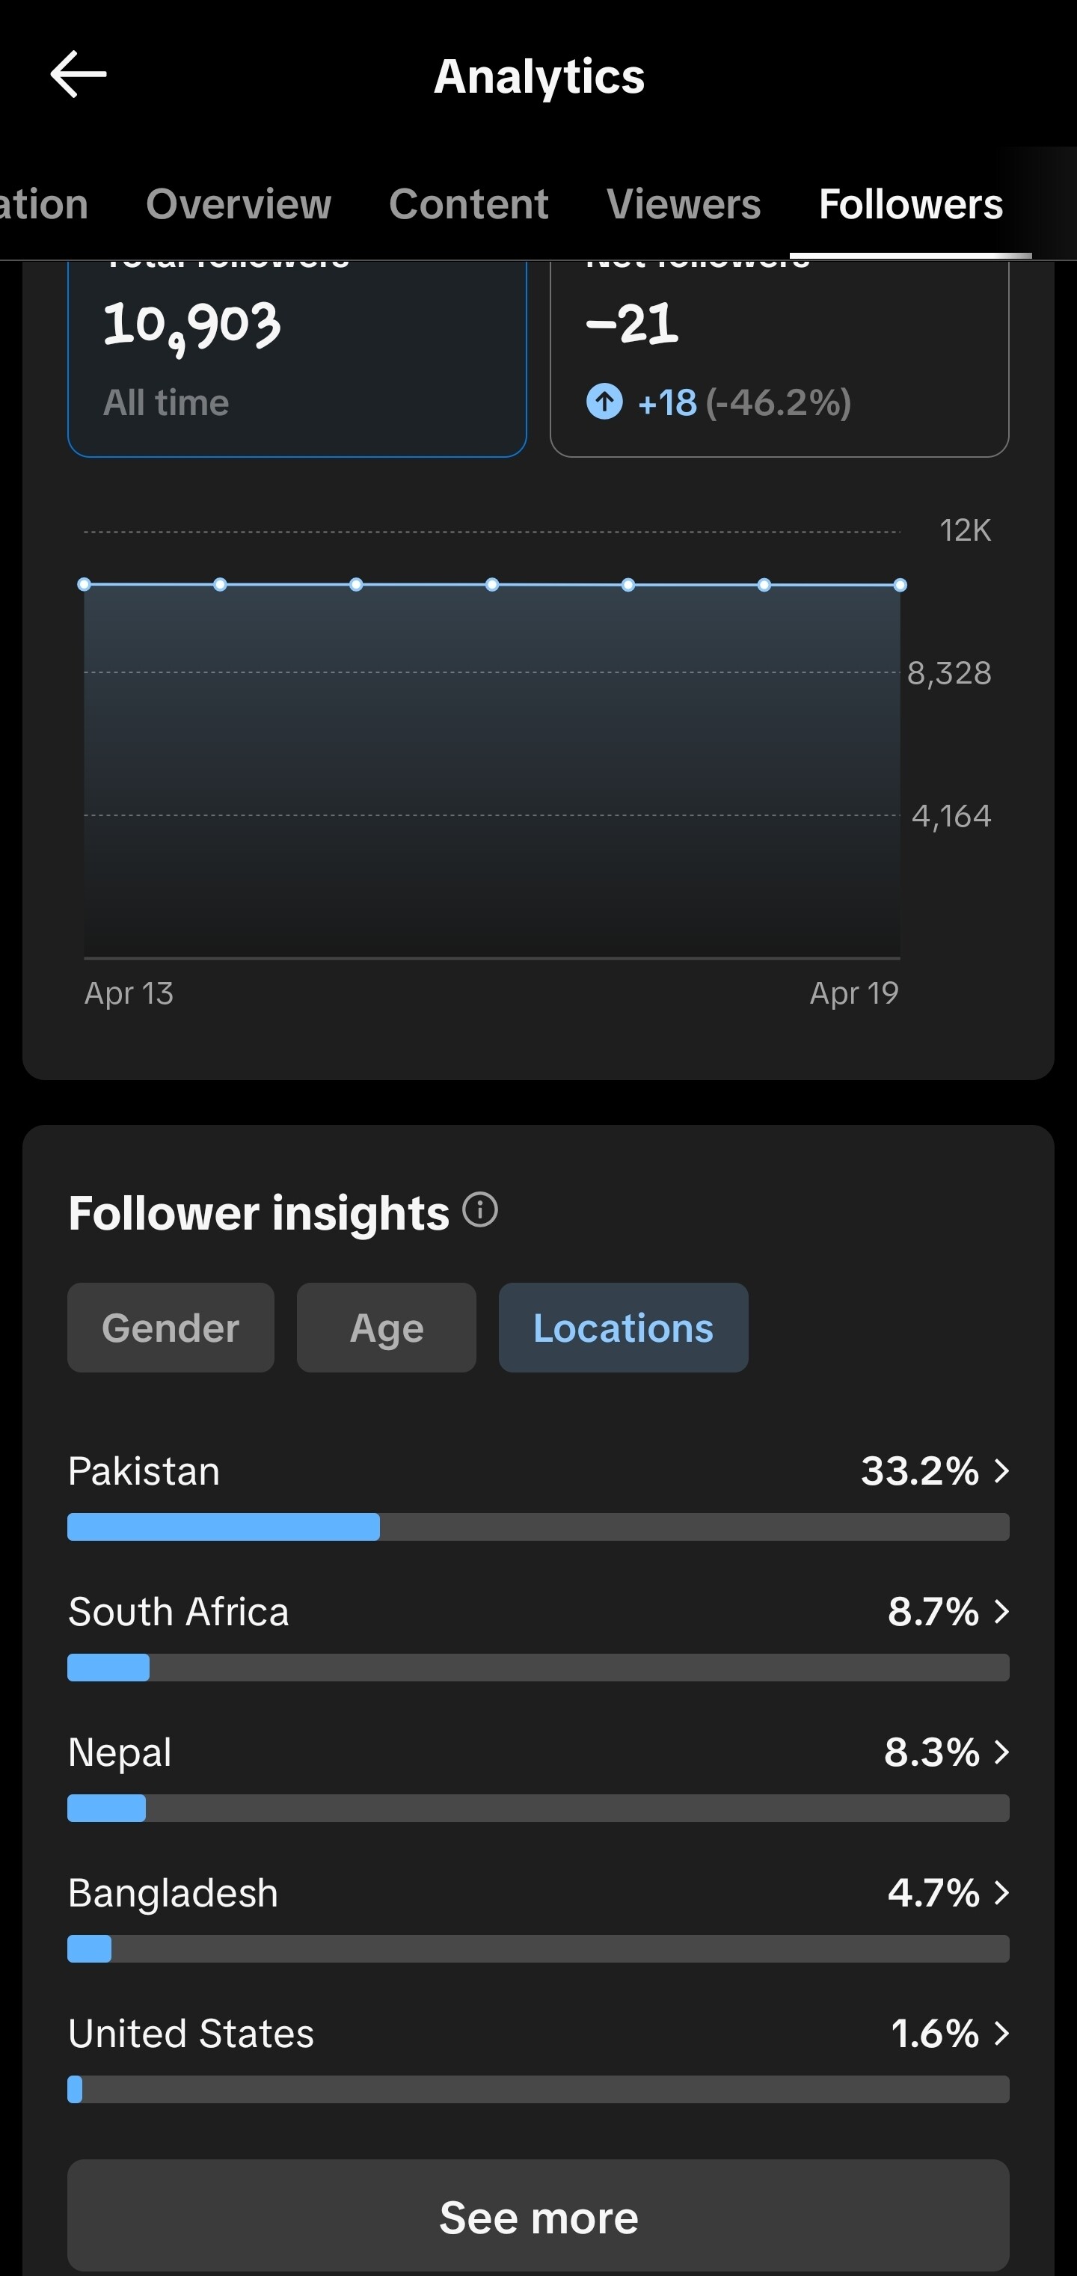Tap the back arrow icon
Viewport: 1077px width, 2276px height.
79,74
